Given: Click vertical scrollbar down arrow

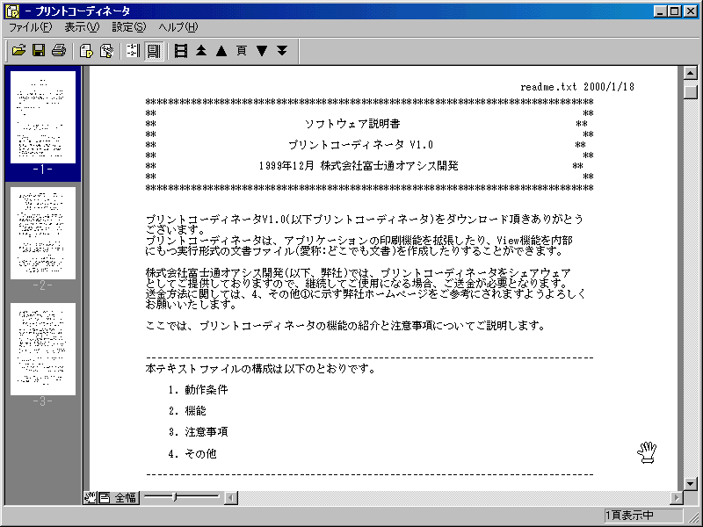Looking at the screenshot, I should [691, 484].
